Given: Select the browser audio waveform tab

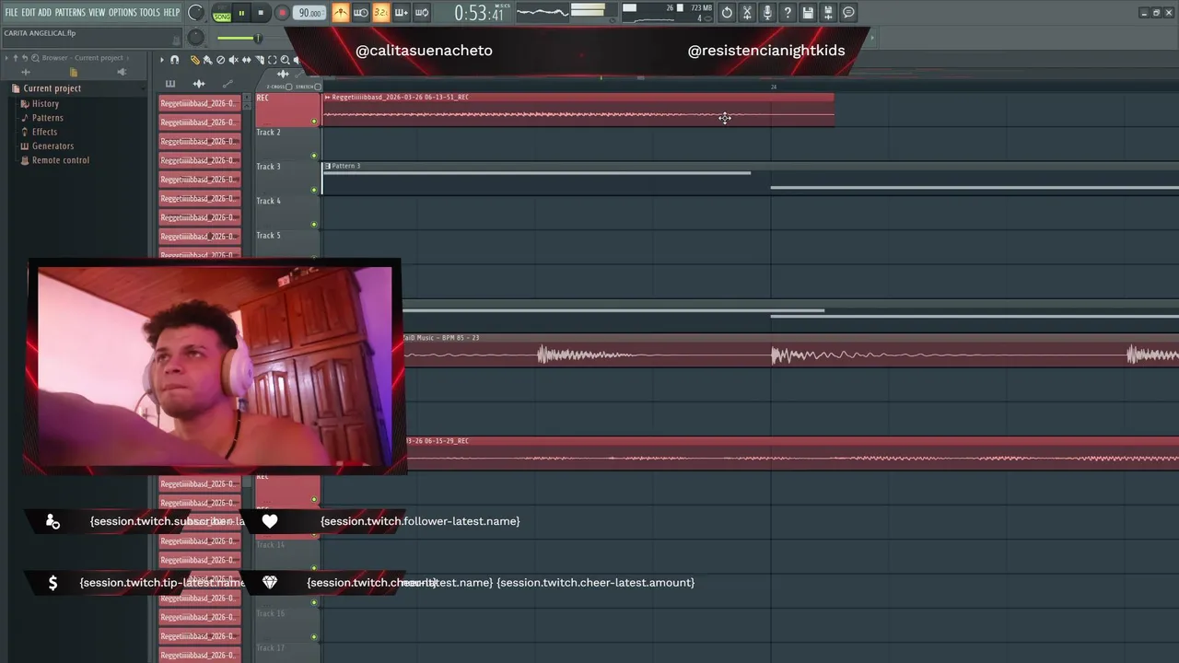Looking at the screenshot, I should pos(26,72).
